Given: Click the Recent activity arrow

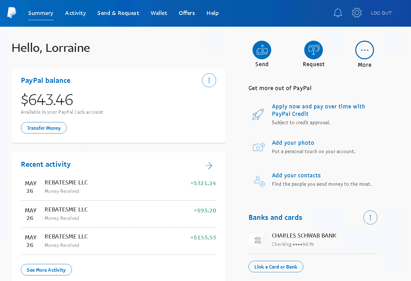Looking at the screenshot, I should point(209,166).
